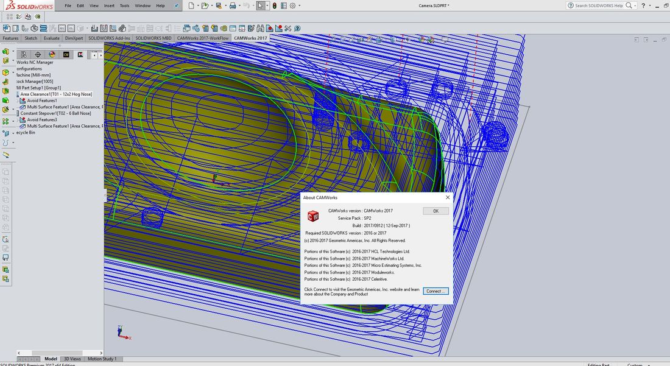The image size is (670, 366).
Task: Select the CAMWorks Feature Tree tab
Action: tap(66, 55)
